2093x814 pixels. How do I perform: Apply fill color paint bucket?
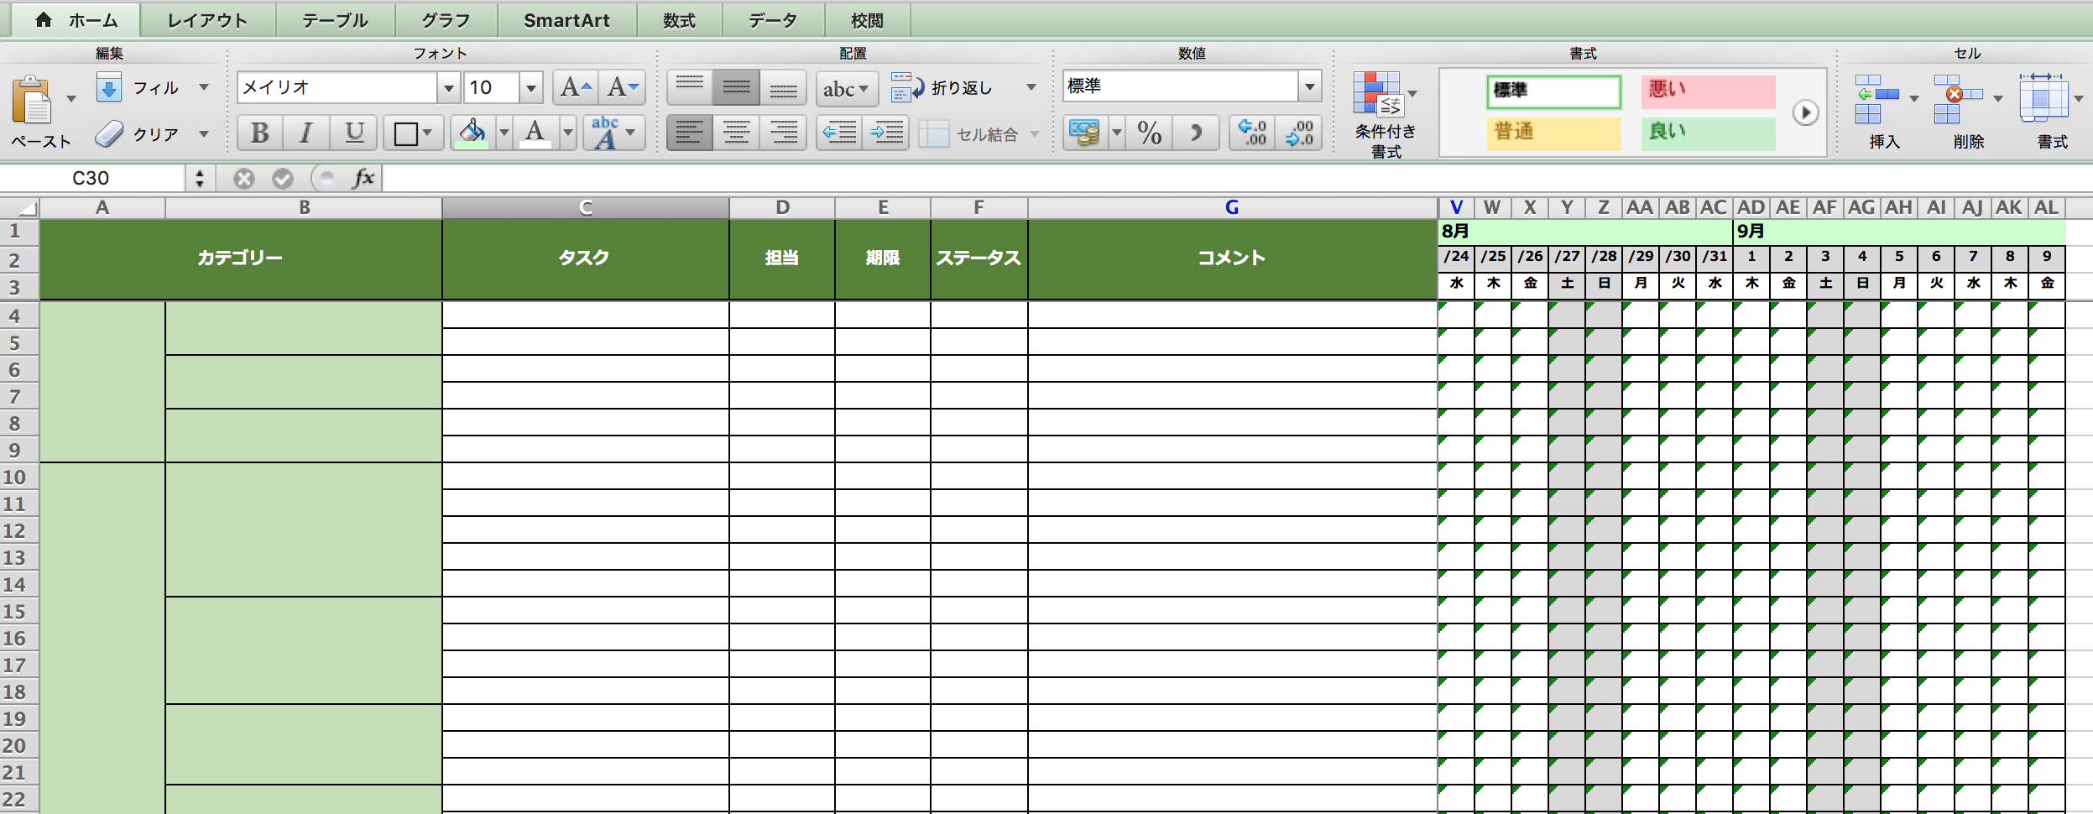click(472, 133)
